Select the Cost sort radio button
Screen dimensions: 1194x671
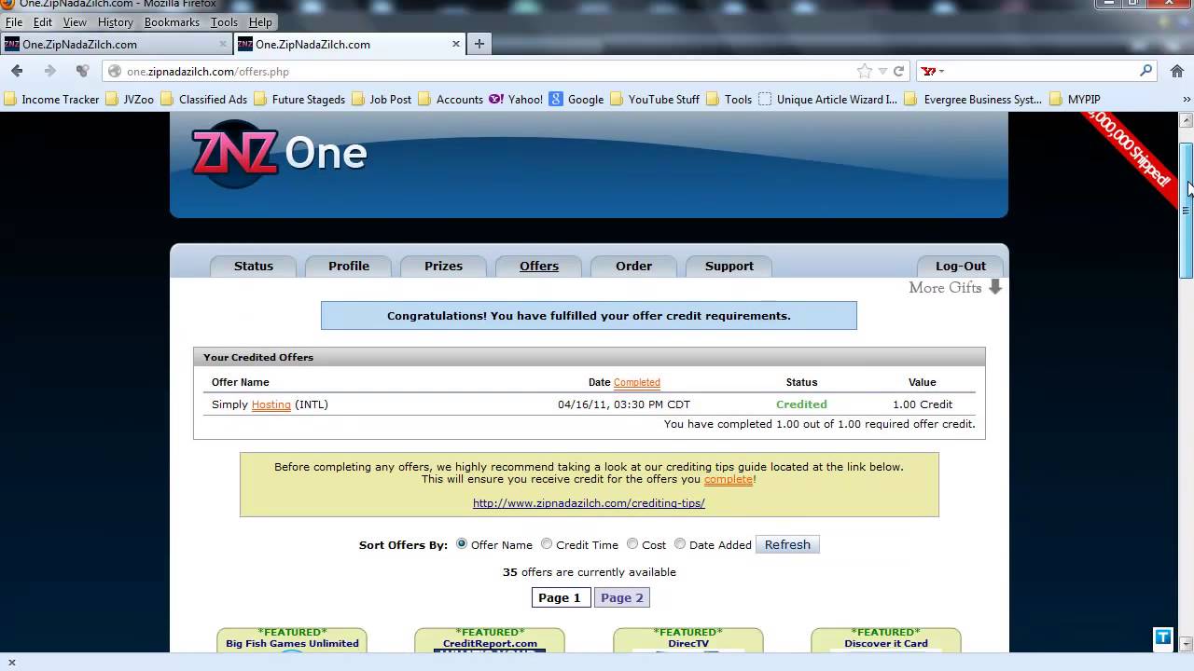(632, 544)
